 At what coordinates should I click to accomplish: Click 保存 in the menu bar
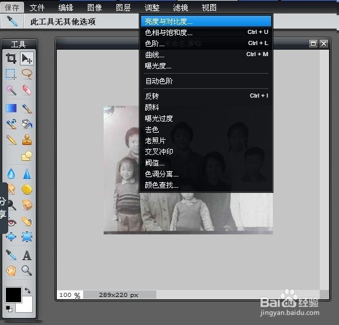click(12, 8)
